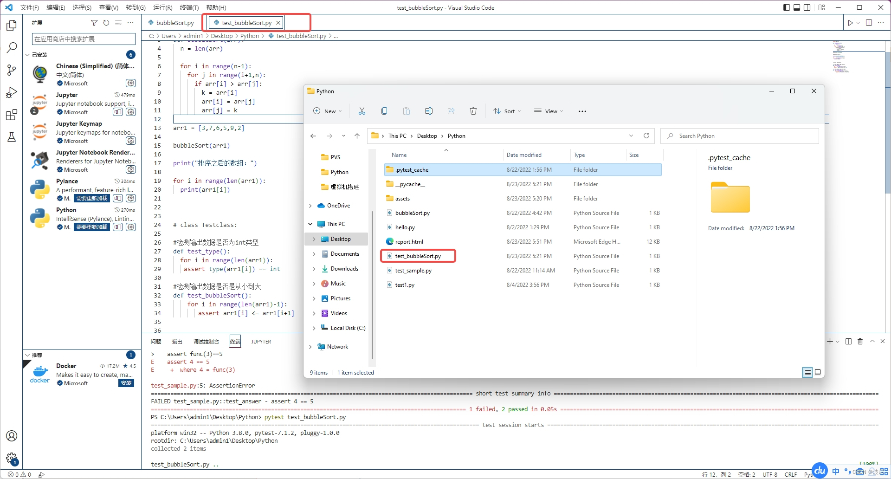
Task: Click reload required button for Python extension
Action: click(92, 227)
